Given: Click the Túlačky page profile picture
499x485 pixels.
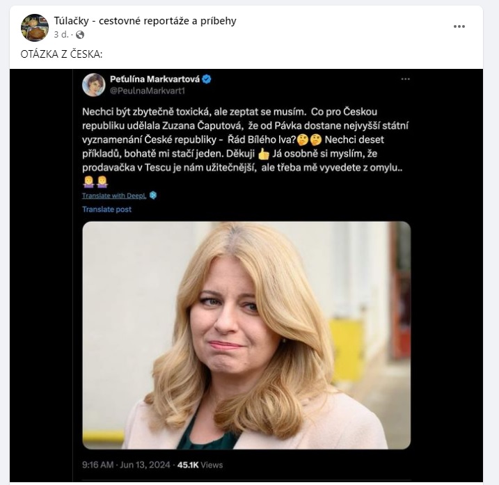Looking at the screenshot, I should point(35,27).
